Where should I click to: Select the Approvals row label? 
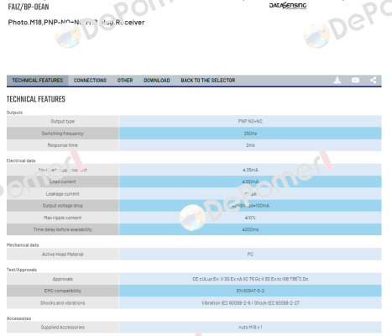63,279
